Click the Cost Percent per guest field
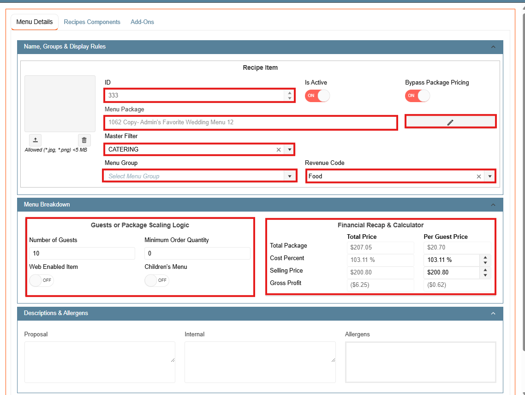Screen dimensions: 525x395 click(x=452, y=260)
